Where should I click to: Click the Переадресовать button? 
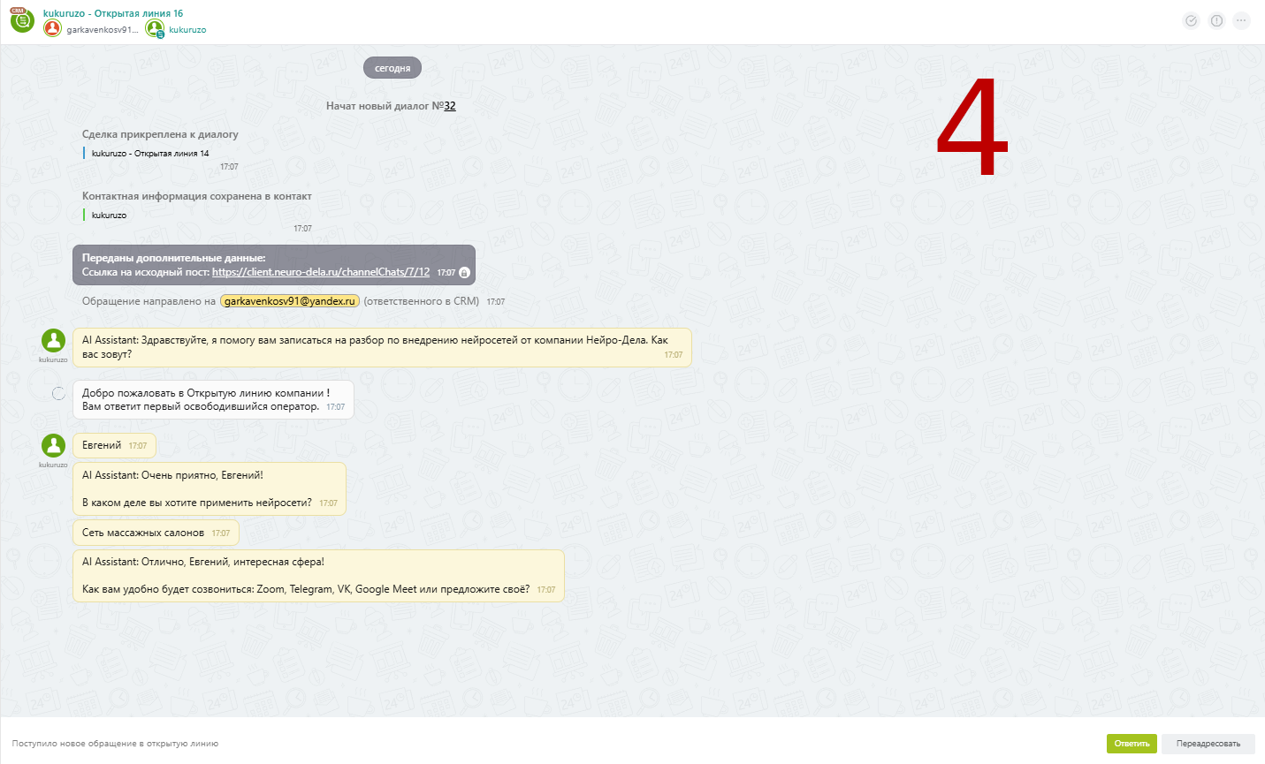(x=1208, y=744)
